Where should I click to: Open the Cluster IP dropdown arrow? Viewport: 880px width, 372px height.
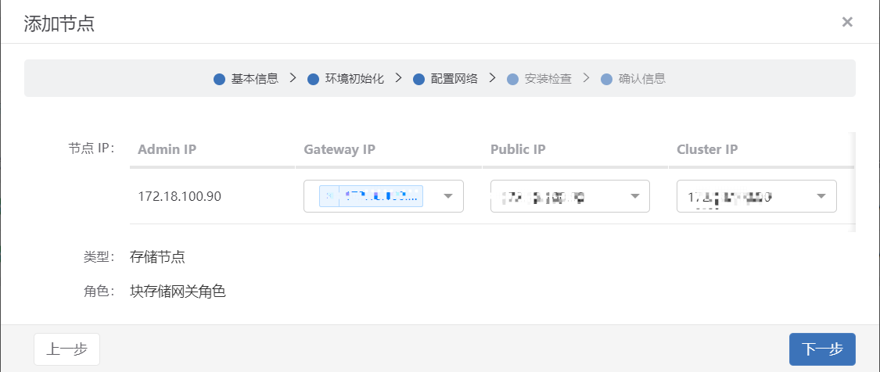(821, 196)
